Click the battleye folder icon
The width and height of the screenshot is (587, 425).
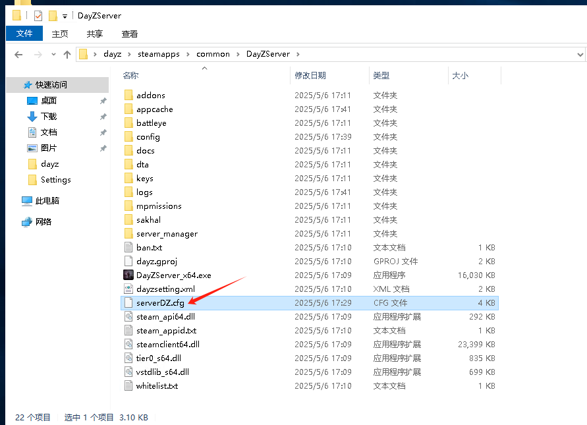click(128, 123)
